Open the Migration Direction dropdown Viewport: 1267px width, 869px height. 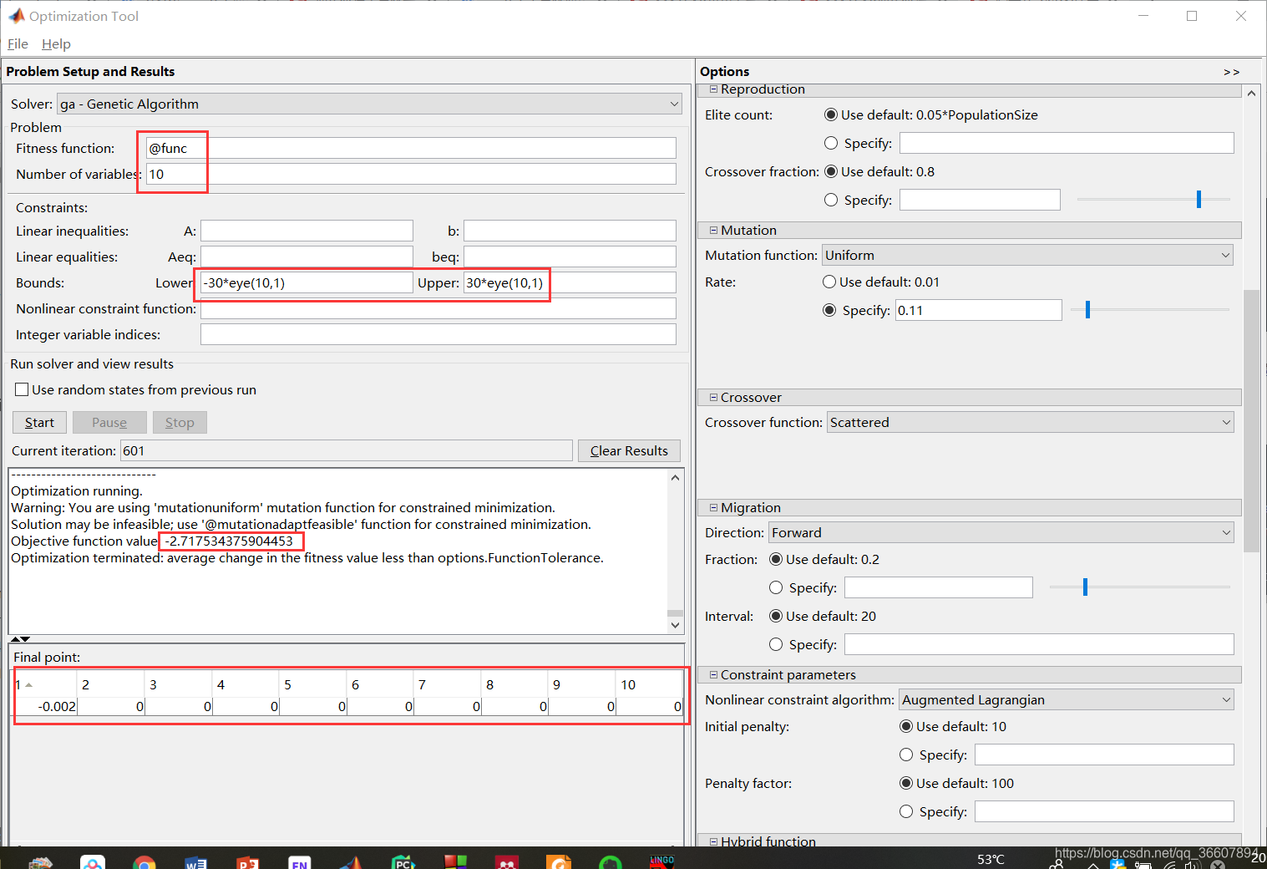(1001, 532)
